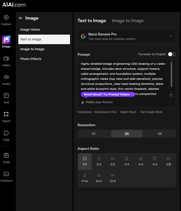Choose 1:1 aspect ratio
Screen dimensions: 181x211
click(85, 162)
